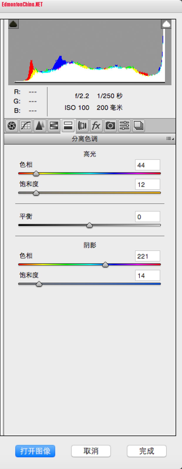Toggle highlight clipping warning in histogram
This screenshot has height=469, width=182.
click(x=166, y=24)
